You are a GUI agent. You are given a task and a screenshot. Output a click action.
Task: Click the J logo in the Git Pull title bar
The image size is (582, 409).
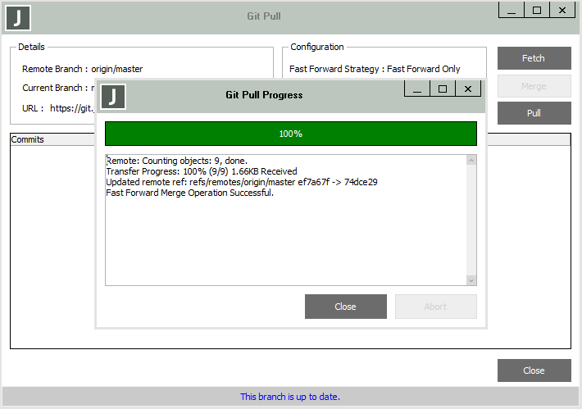pyautogui.click(x=18, y=17)
